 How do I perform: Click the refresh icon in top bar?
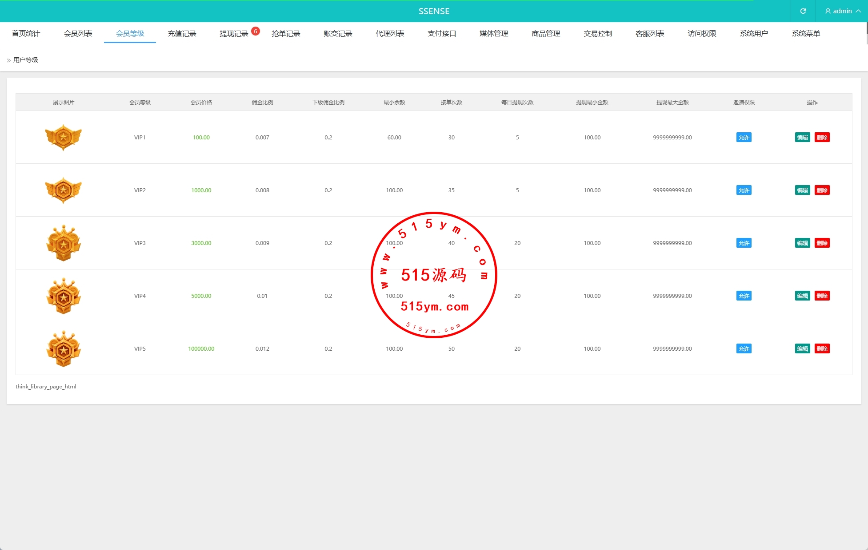[x=803, y=11]
